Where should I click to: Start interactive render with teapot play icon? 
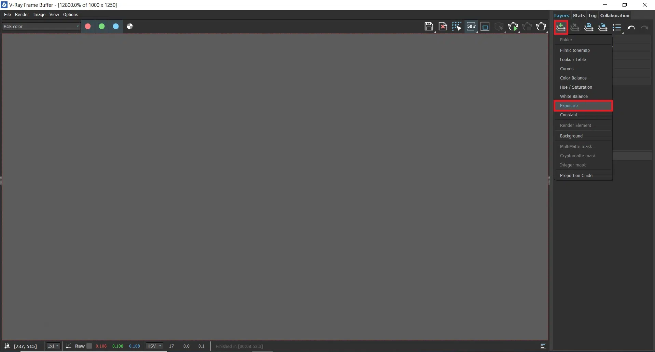pyautogui.click(x=513, y=27)
